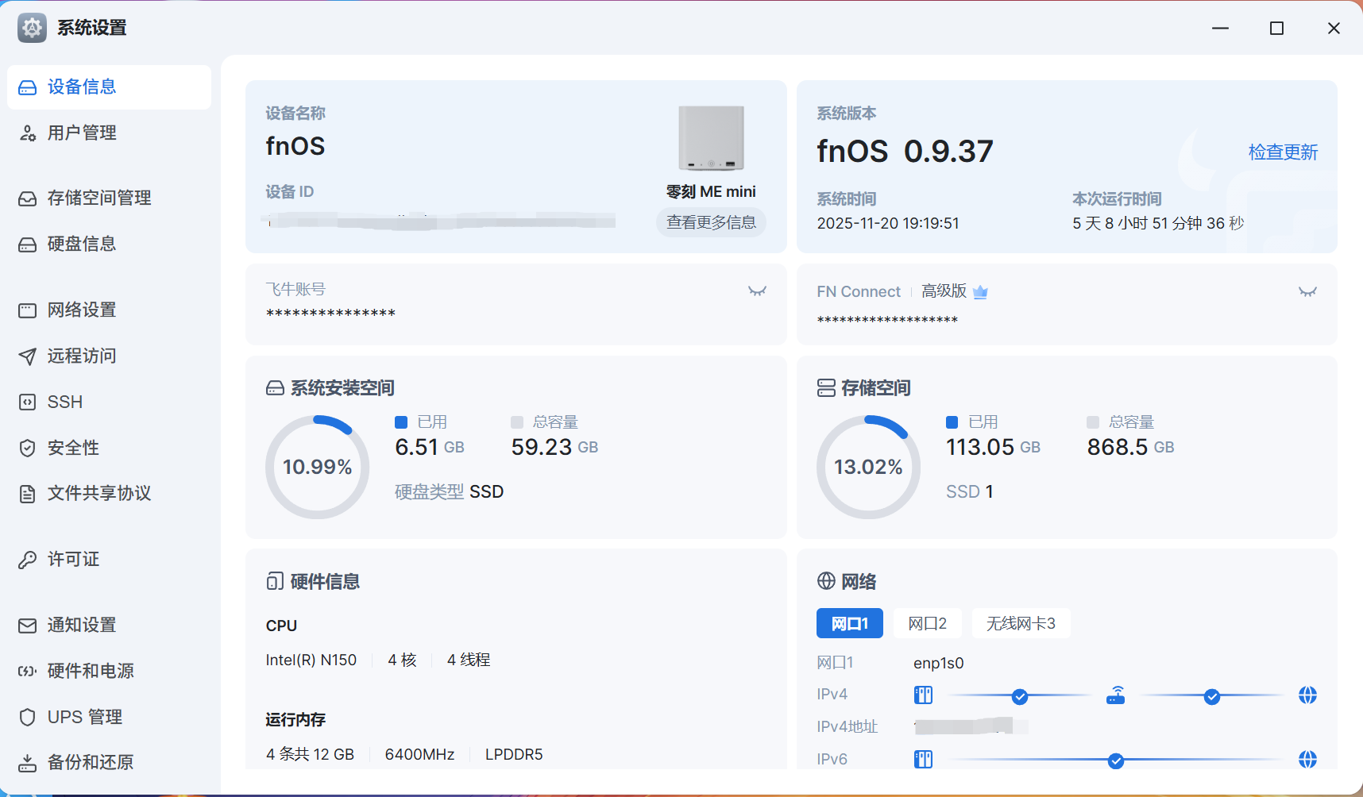Click the fnOS device name text
Screen dimensions: 1363x797
(x=295, y=146)
